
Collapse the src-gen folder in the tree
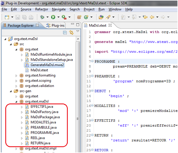tap(11, 91)
